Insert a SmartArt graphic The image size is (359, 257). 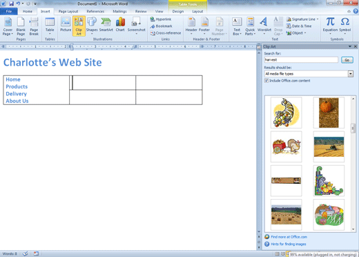106,25
